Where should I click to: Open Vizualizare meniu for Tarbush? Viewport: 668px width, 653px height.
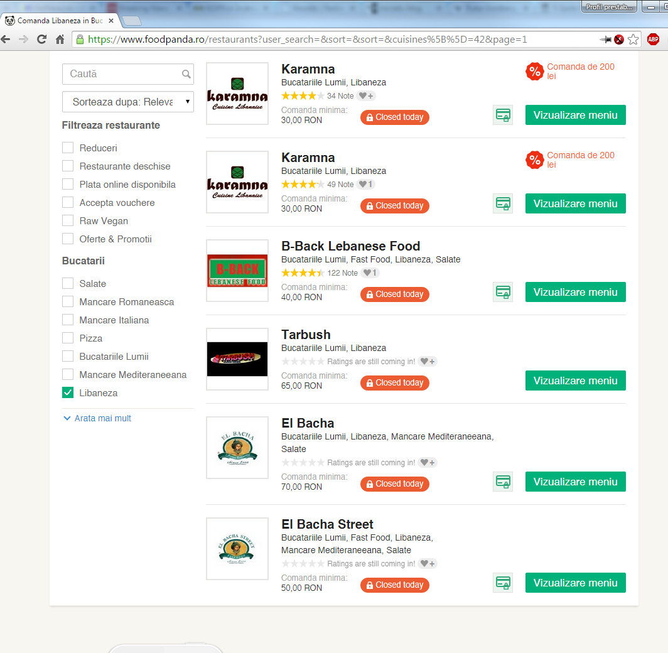coord(576,380)
